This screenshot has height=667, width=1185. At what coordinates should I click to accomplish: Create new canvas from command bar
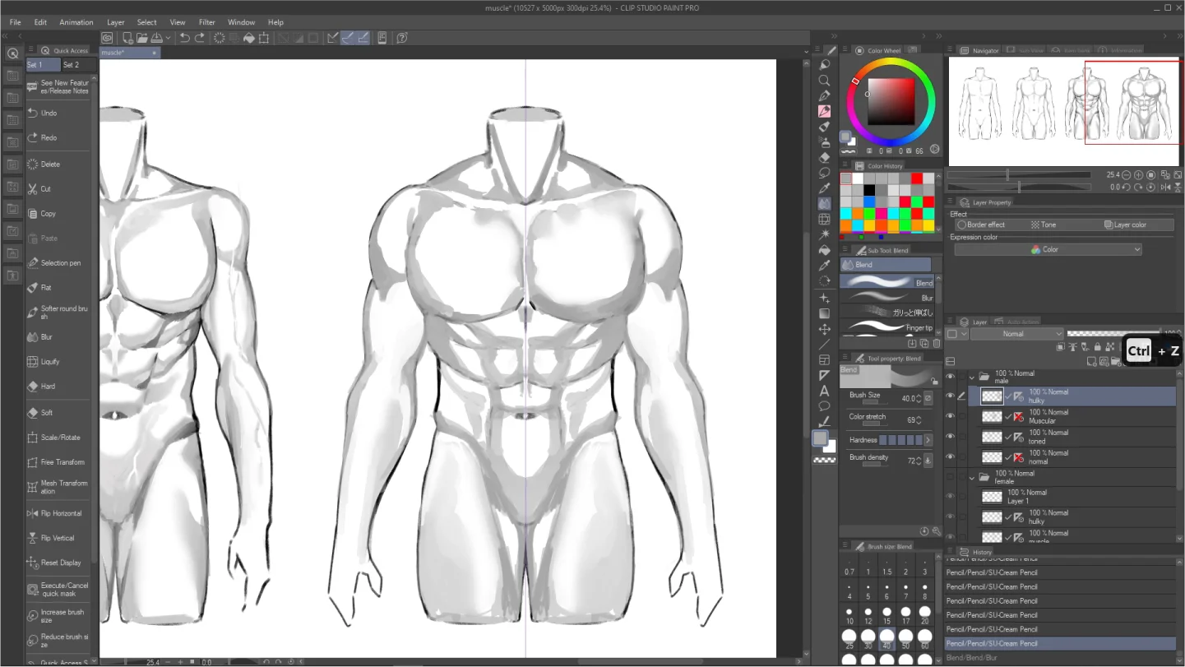click(127, 38)
